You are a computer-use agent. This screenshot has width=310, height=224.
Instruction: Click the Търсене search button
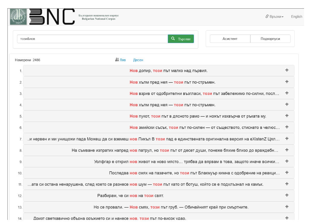(181, 39)
